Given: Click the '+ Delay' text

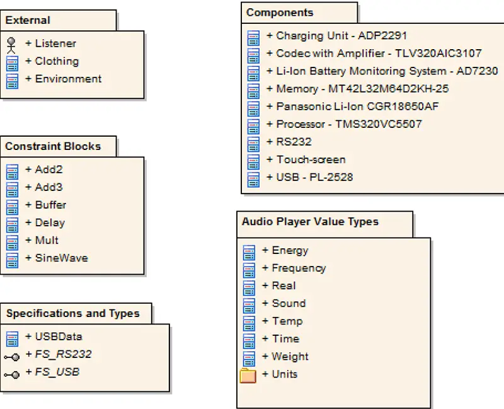Looking at the screenshot, I should click(45, 222).
